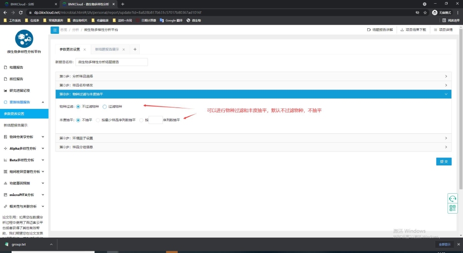463x253 pixels.
Task: Click the 项目结果下载 download icon
Action: (x=402, y=30)
